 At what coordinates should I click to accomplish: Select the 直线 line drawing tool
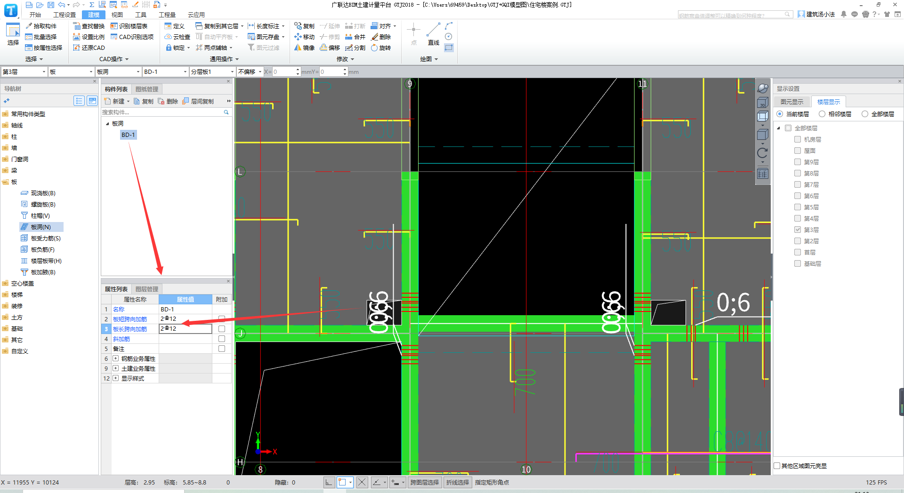(x=433, y=34)
